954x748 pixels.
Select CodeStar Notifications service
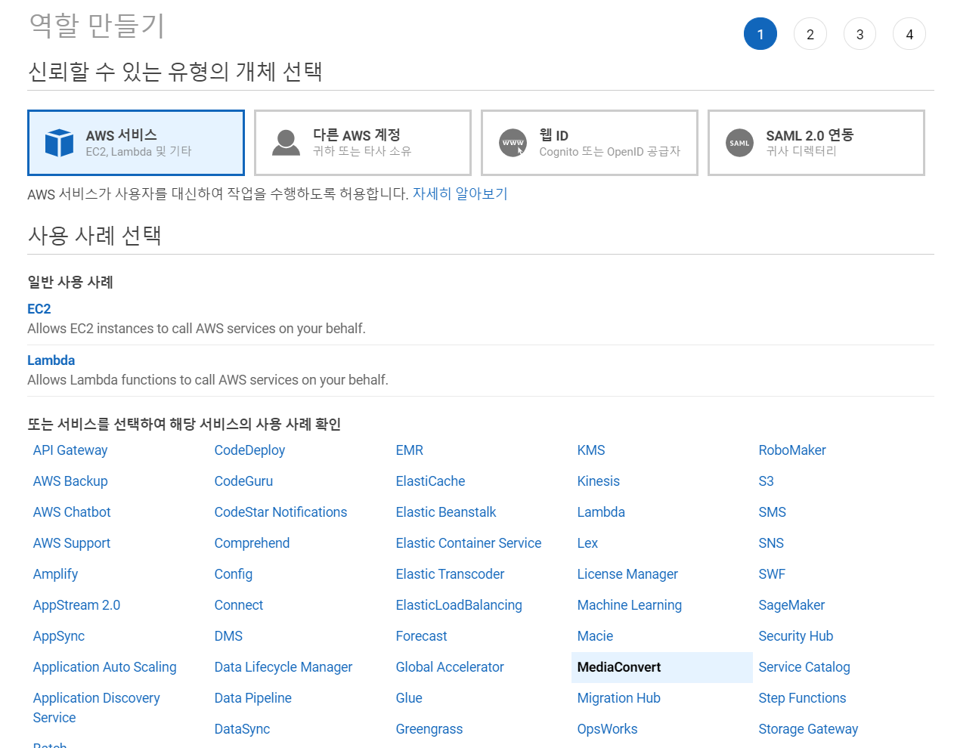[280, 512]
